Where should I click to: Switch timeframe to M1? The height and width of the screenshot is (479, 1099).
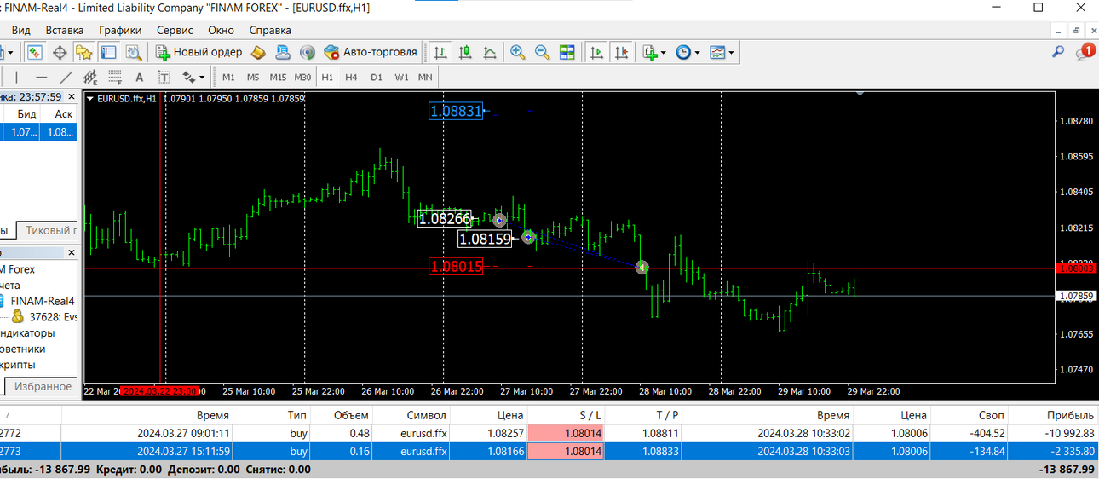[228, 77]
